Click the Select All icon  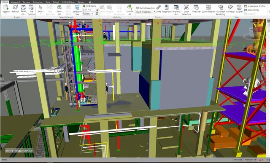coord(59,7)
